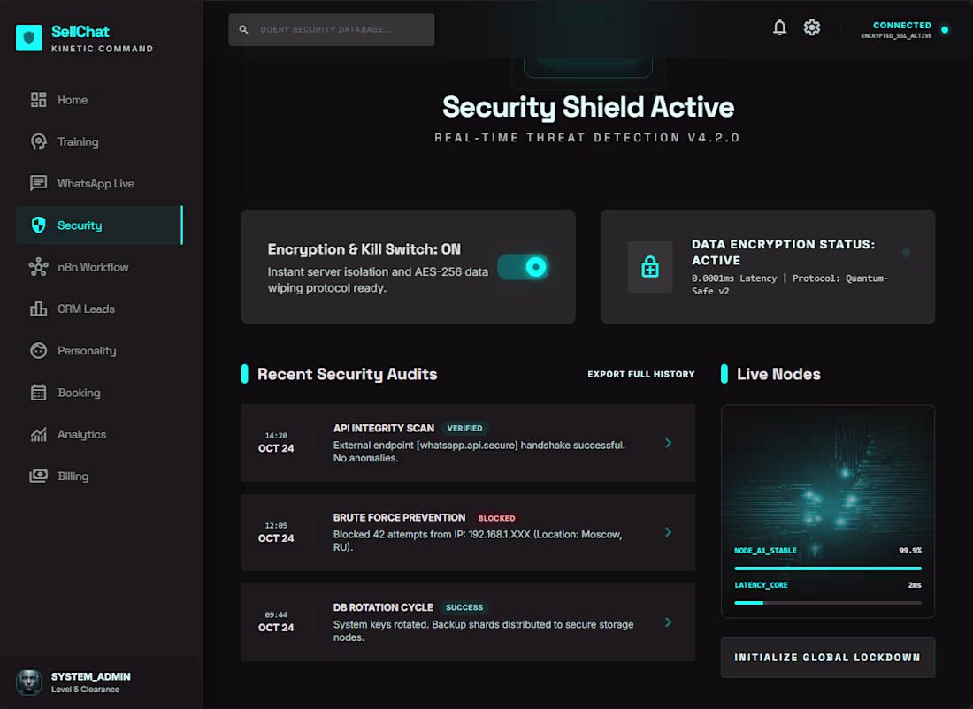This screenshot has width=973, height=709.
Task: Open the Billing section
Action: click(x=73, y=476)
